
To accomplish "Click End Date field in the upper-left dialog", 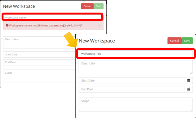I will coord(39,62).
